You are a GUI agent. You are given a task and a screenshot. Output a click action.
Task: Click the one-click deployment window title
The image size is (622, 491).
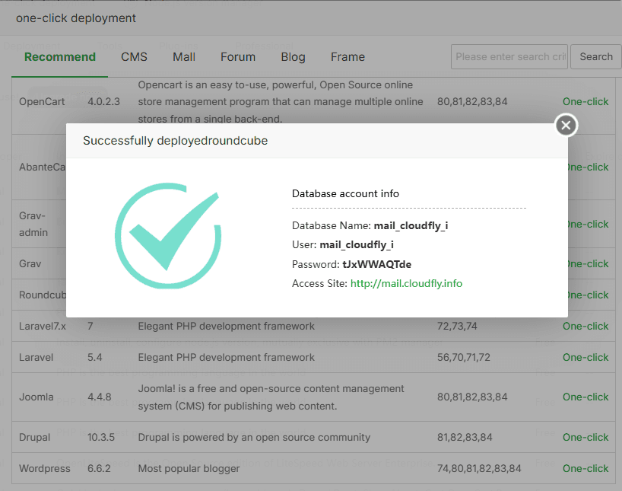click(x=76, y=18)
